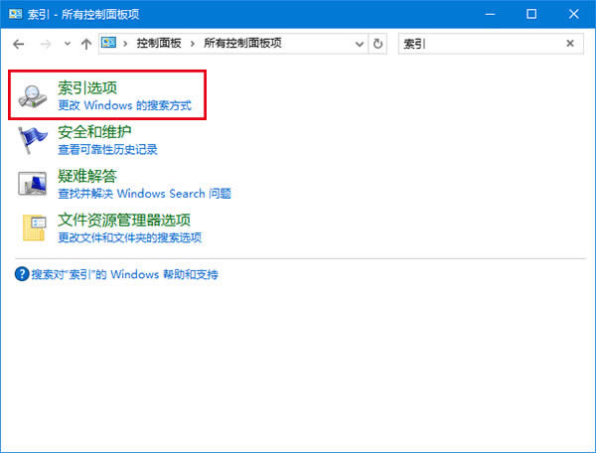The width and height of the screenshot is (596, 453).
Task: Refresh the control panel results
Action: click(377, 44)
